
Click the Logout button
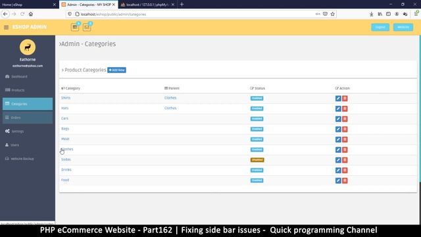click(380, 27)
